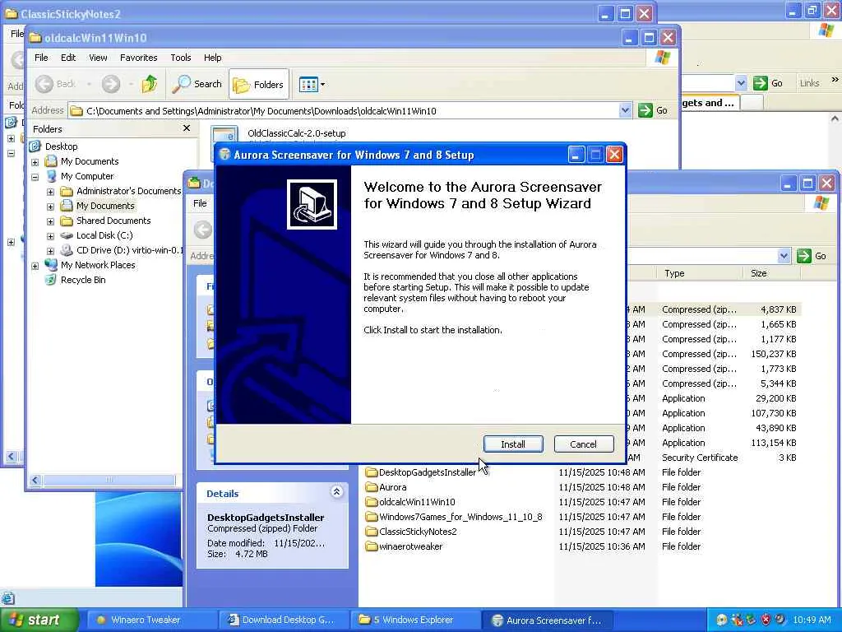The image size is (842, 632).
Task: Collapse the Details panel chevron
Action: click(x=336, y=492)
